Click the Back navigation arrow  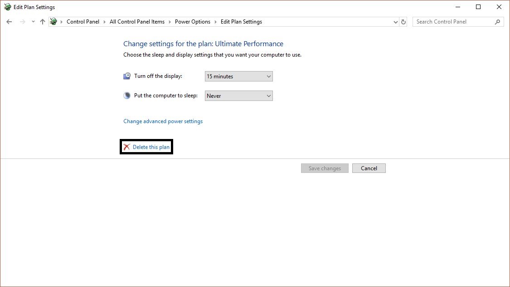(x=9, y=21)
